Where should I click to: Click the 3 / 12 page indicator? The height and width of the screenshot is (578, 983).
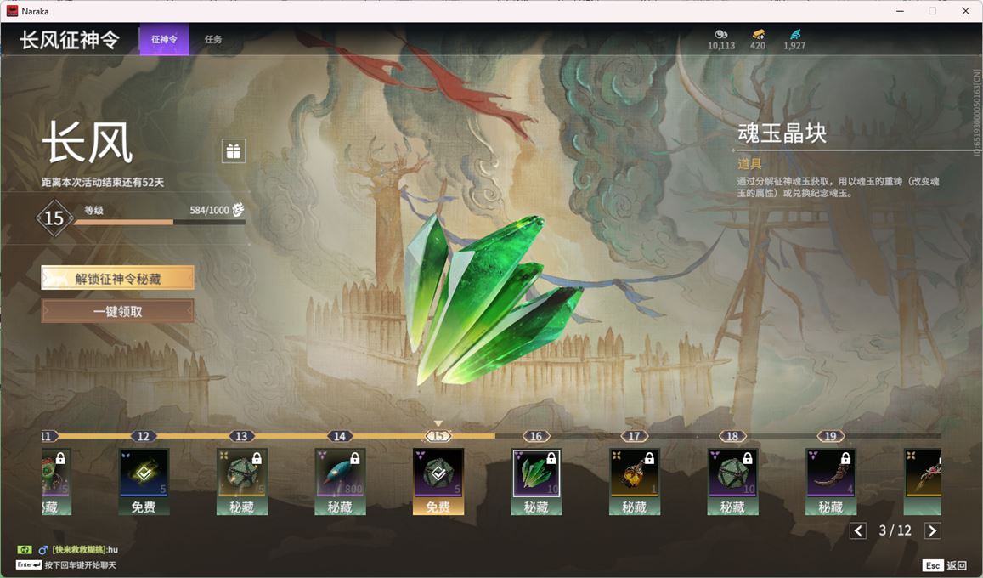point(895,531)
